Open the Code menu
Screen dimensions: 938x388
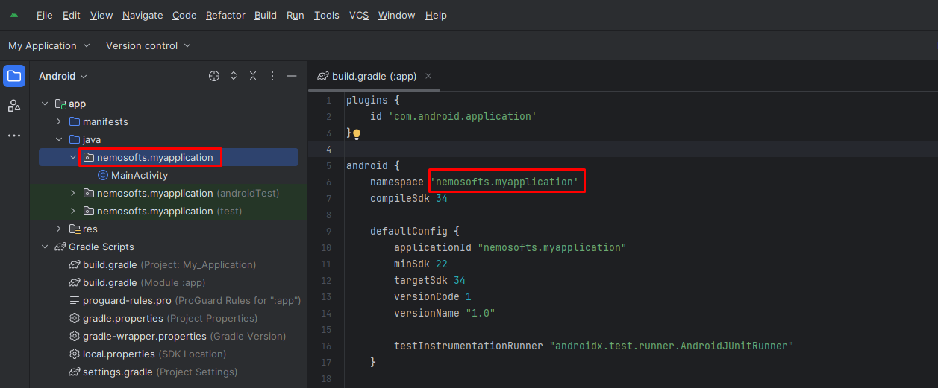click(x=184, y=15)
